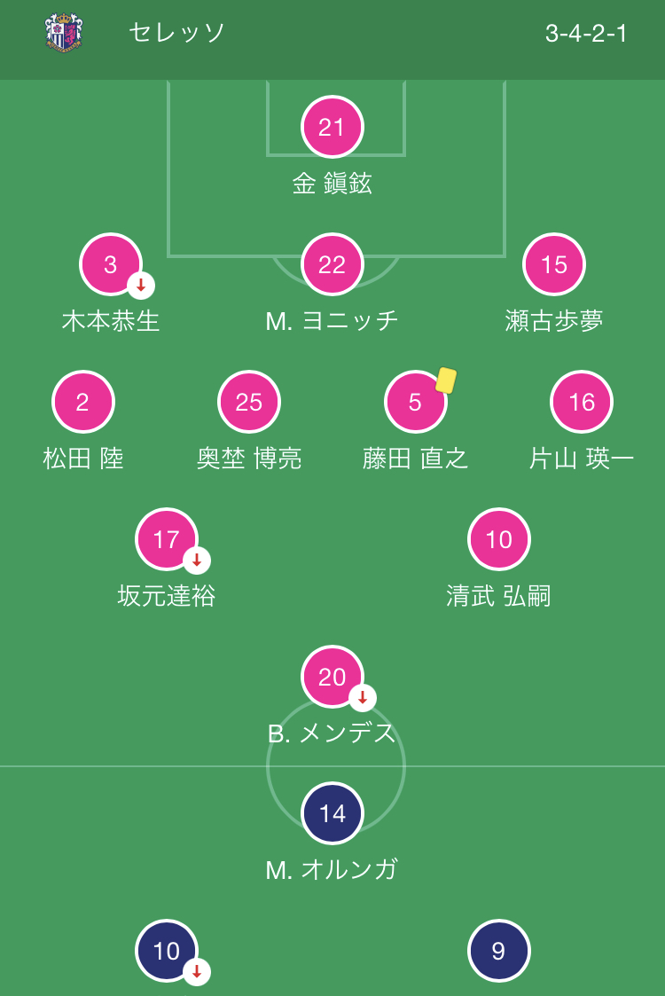Tap navy number 9 player badge

pyautogui.click(x=498, y=951)
